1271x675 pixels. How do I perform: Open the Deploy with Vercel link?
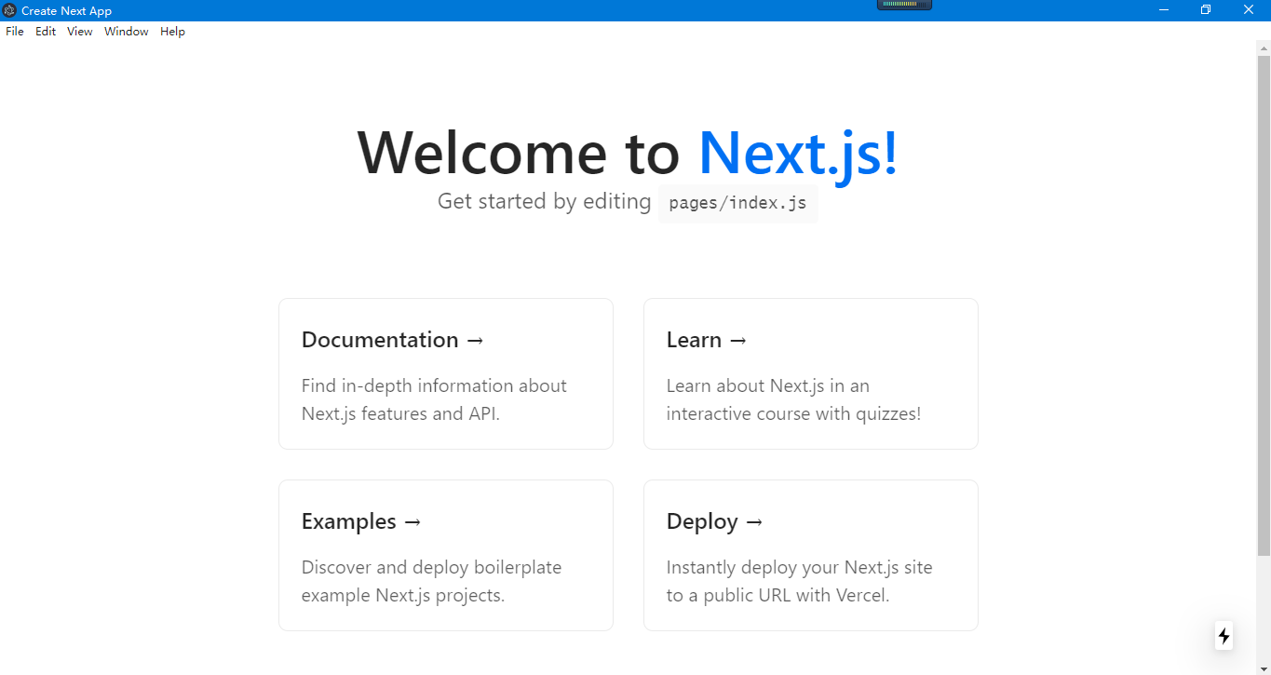tap(810, 555)
